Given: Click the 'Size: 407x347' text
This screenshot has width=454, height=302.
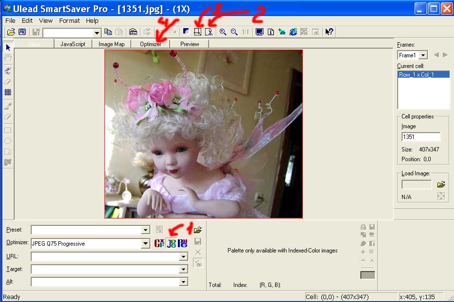Looking at the screenshot, I should (x=420, y=149).
